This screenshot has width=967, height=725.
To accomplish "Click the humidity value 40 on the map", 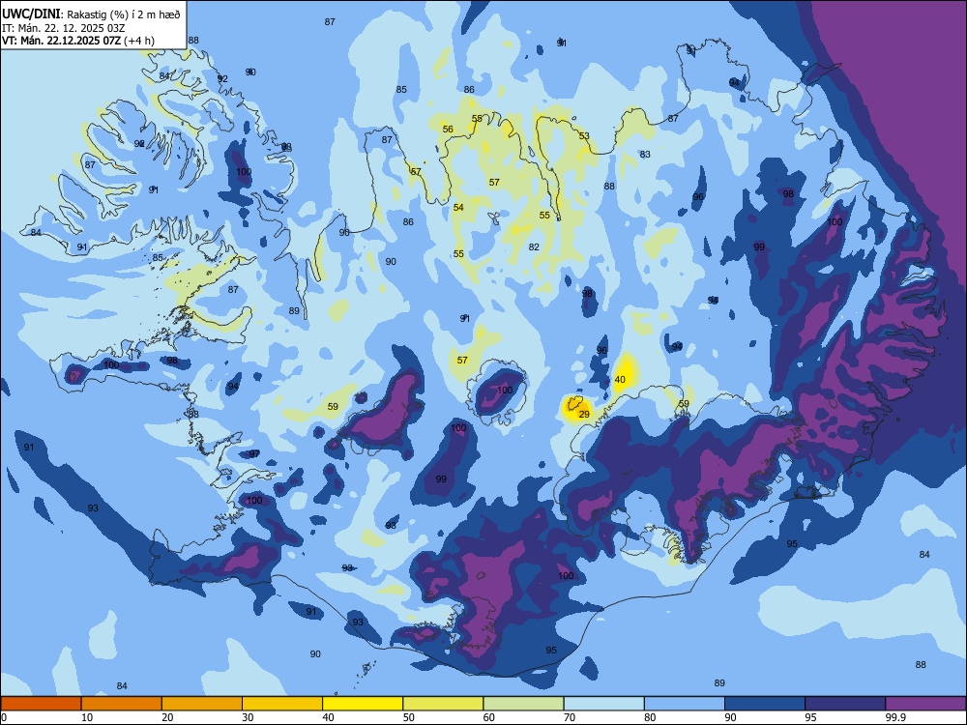I will [x=620, y=380].
